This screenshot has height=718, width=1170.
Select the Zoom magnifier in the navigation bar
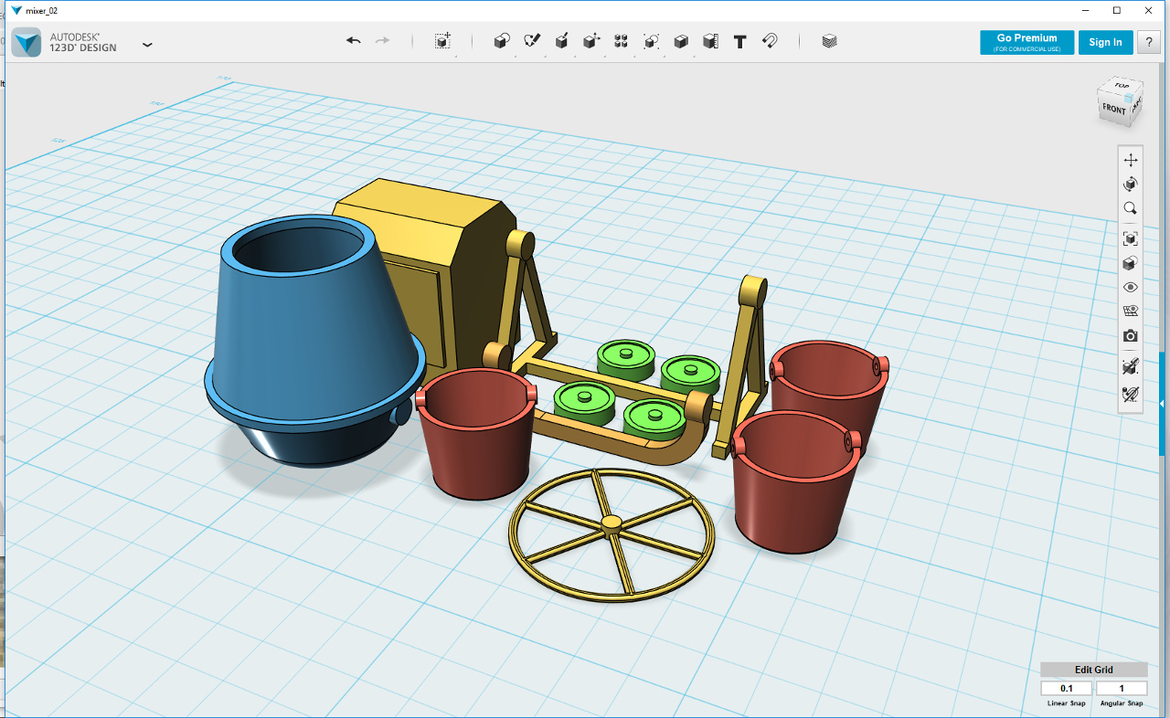[1131, 208]
